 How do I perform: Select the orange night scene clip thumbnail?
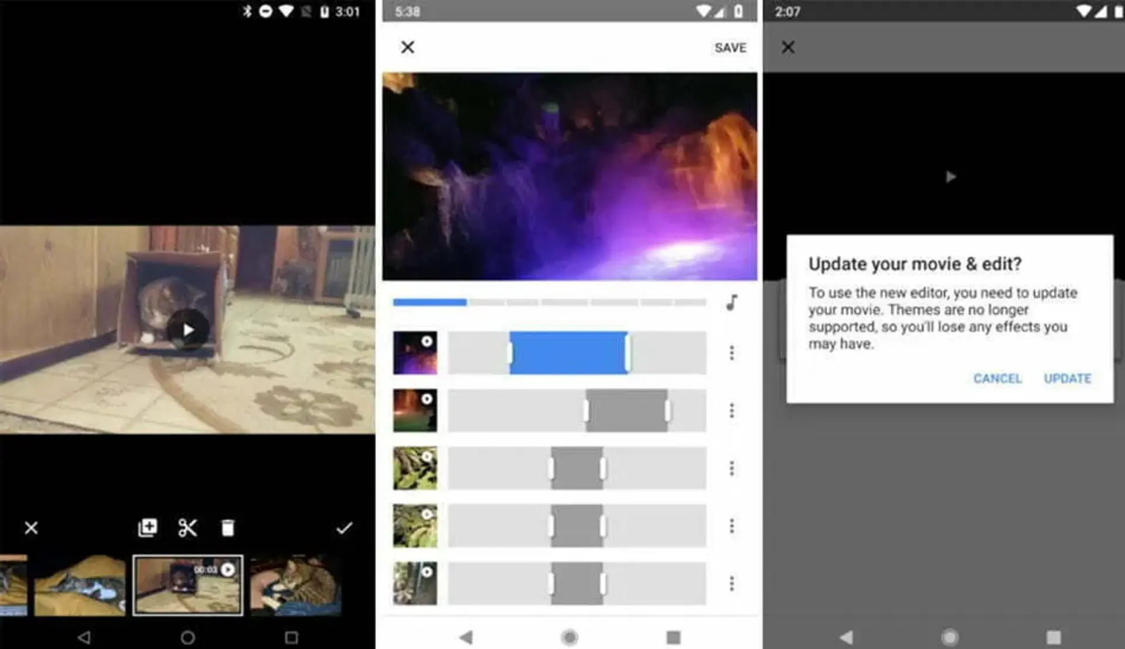click(x=415, y=410)
